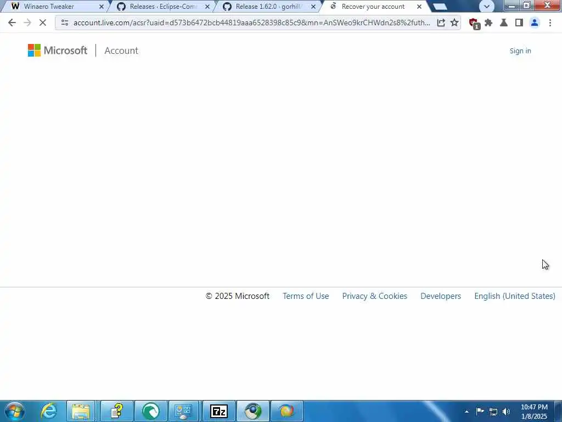
Task: Open the Chrome three-dot menu
Action: (x=550, y=23)
